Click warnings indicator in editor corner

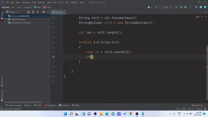pyautogui.click(x=198, y=17)
